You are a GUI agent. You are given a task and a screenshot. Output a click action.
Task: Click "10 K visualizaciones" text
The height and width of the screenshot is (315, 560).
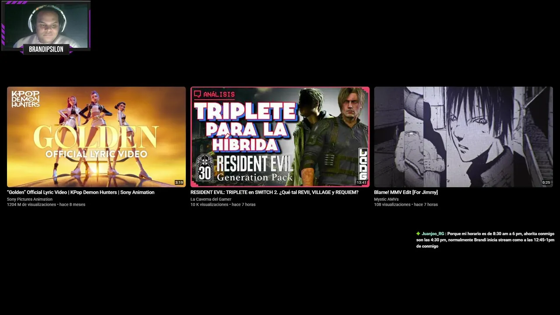tap(209, 204)
